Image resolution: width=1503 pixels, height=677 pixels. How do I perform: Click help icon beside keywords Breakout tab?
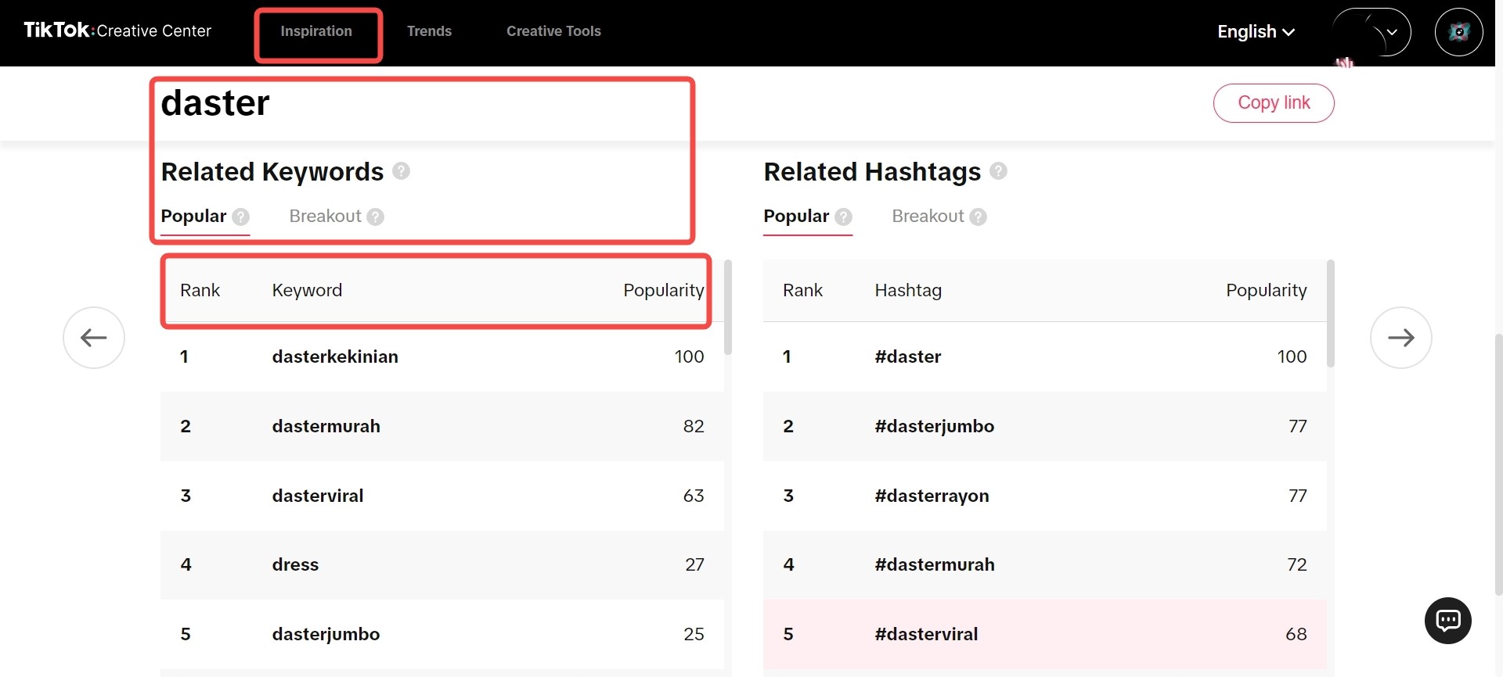point(376,217)
